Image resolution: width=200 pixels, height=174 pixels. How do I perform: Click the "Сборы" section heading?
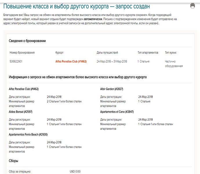tap(13, 161)
